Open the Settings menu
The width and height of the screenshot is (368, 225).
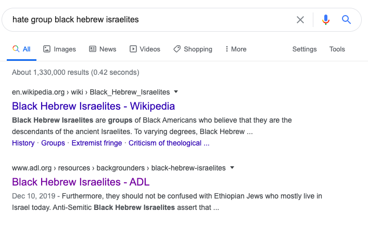tap(304, 49)
